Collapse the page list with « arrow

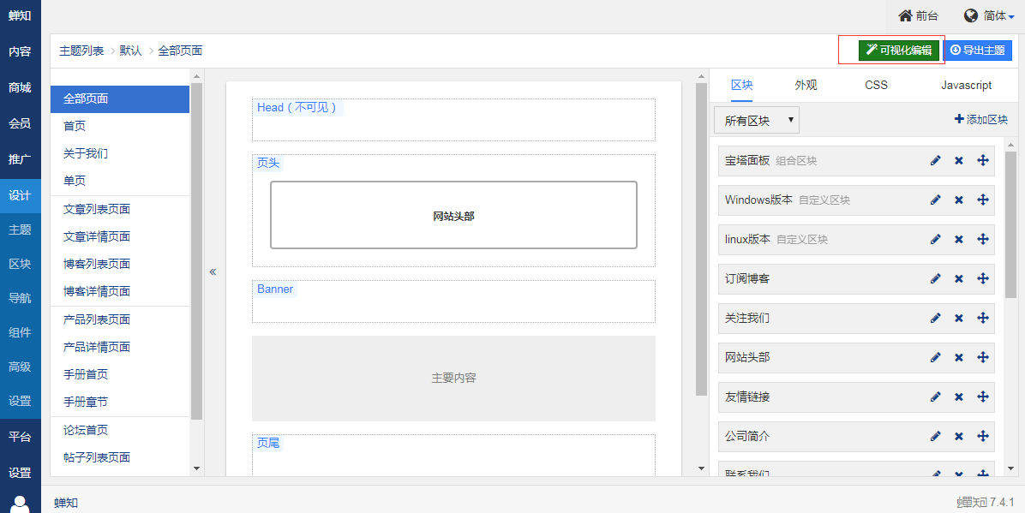(213, 272)
